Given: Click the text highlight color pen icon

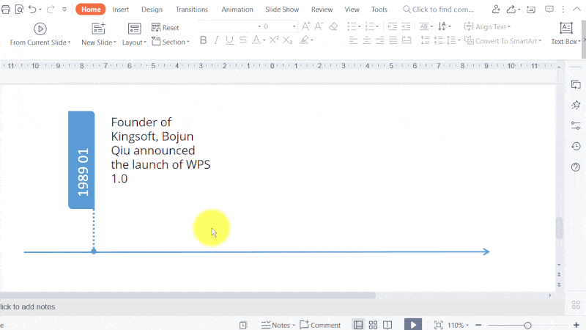Looking at the screenshot, I should (x=305, y=40).
